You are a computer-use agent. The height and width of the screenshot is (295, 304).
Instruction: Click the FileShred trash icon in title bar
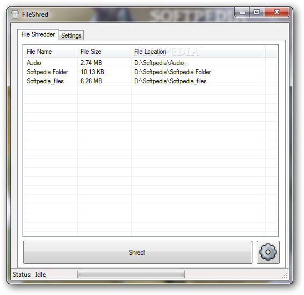[15, 15]
